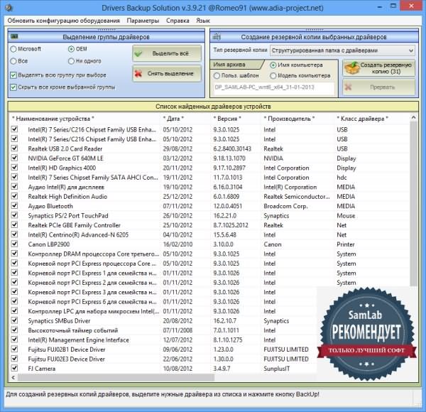Click the 'Создать резервную копию' backup button
Screen dimensions: 426x412
[x=378, y=68]
